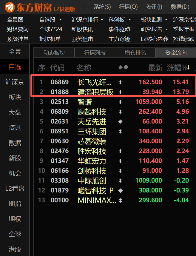Switch to the 动态板块 tab
The height and width of the screenshot is (256, 196).
coord(54,53)
